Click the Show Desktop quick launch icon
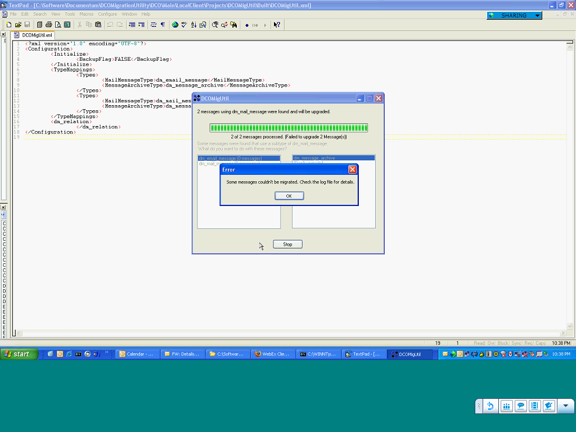Screen dimensions: 576x432 point(50,354)
